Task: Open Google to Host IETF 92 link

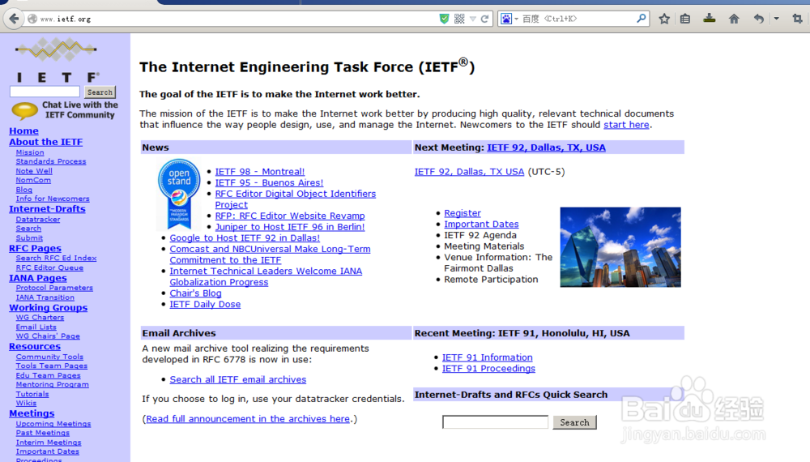Action: 245,237
